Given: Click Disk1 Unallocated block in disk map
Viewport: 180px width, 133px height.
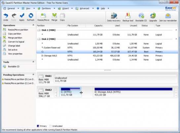Looking at the screenshot, I should (116, 78).
